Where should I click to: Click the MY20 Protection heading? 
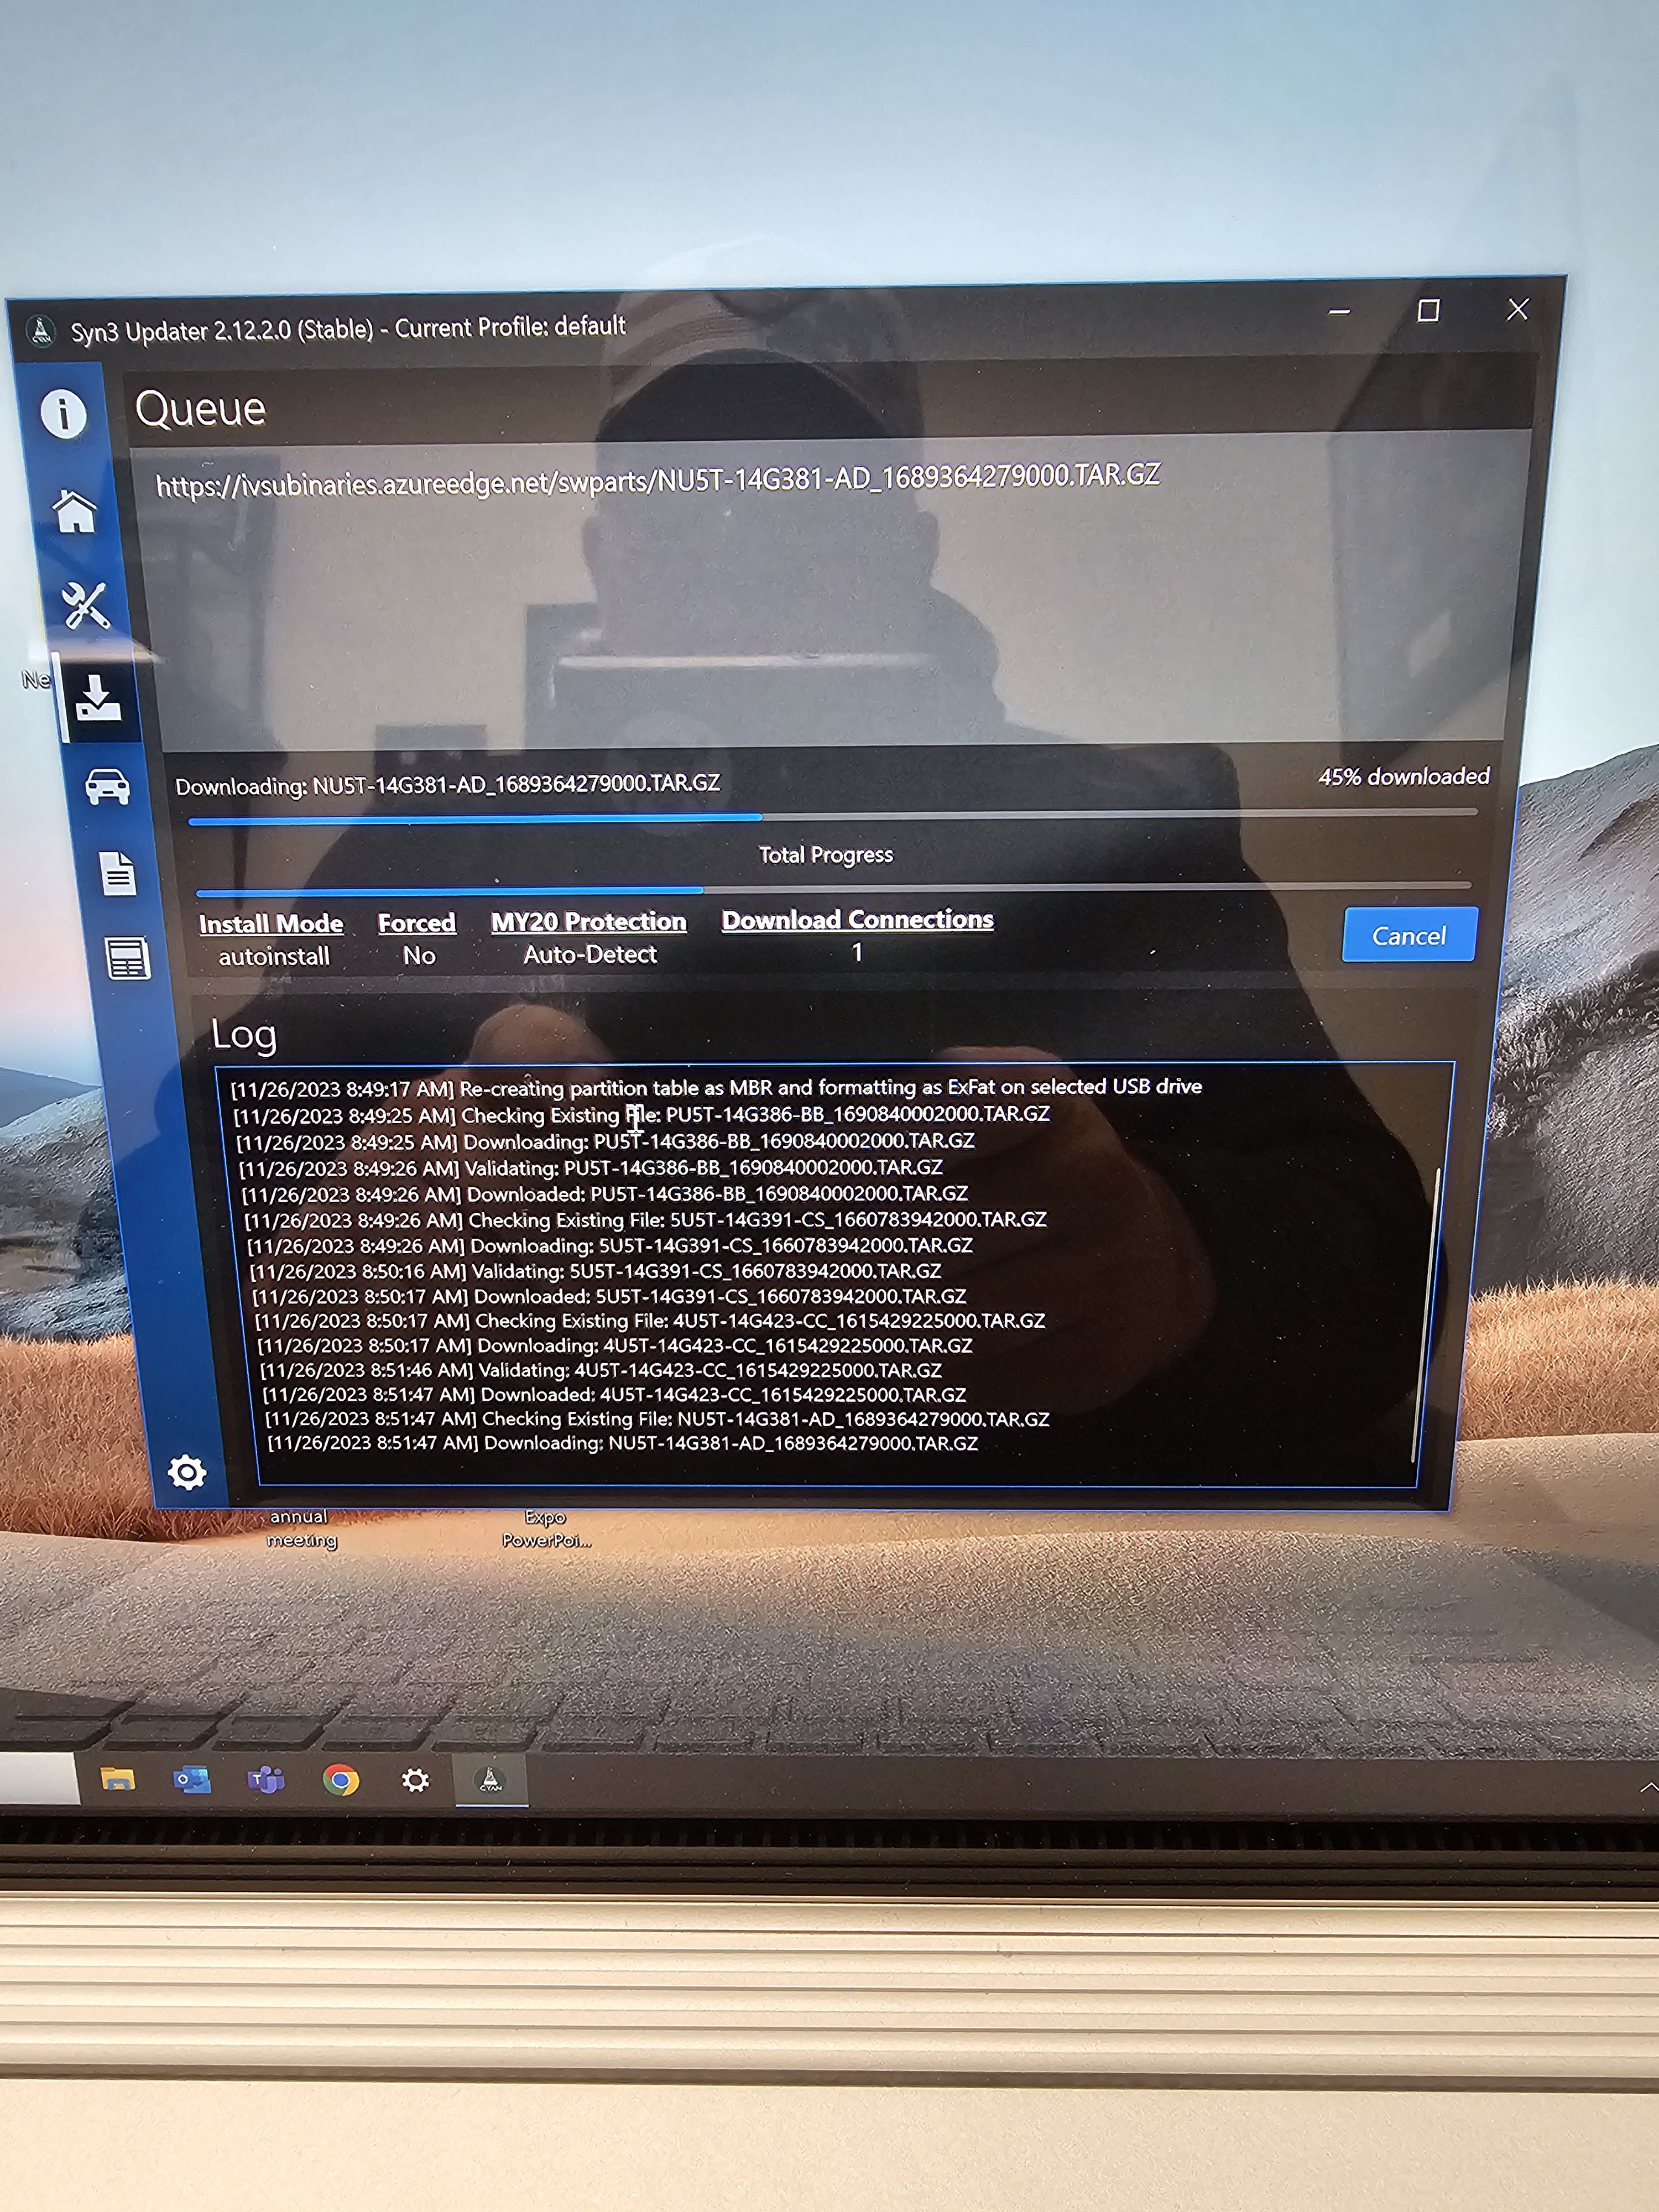tap(588, 921)
